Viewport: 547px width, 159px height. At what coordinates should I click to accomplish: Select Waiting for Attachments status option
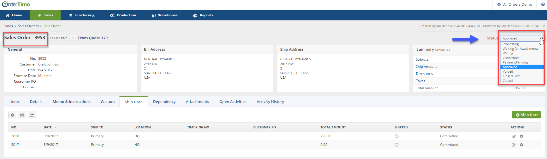point(522,49)
